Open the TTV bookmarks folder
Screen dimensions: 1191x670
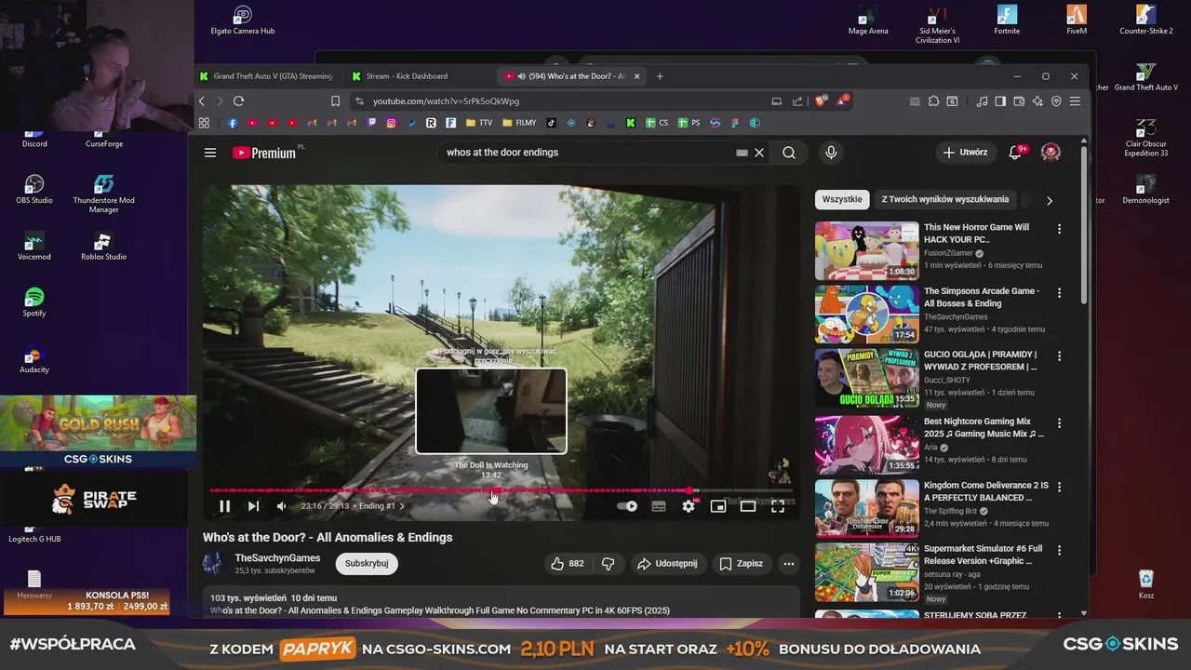[479, 123]
